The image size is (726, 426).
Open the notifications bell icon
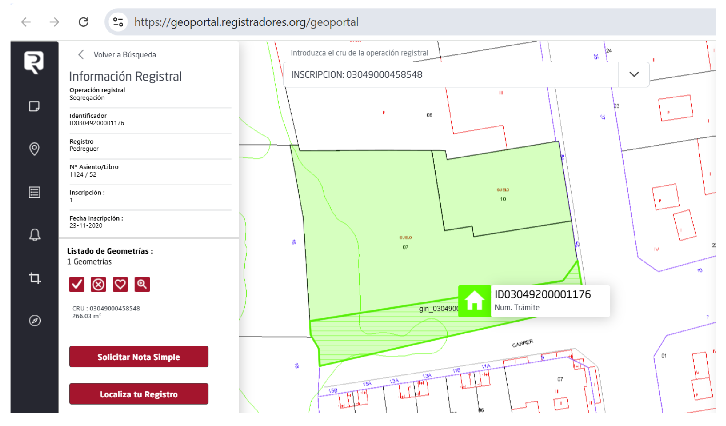point(34,235)
